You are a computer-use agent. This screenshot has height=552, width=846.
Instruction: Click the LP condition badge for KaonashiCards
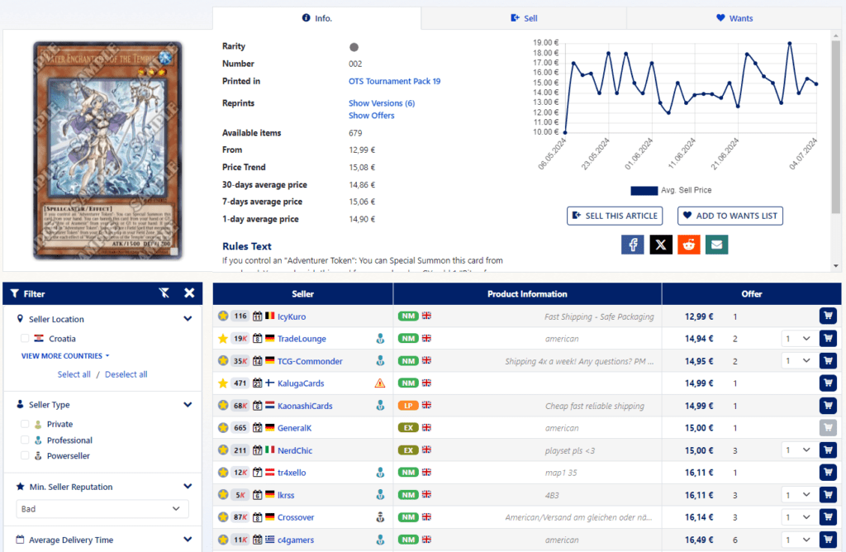[x=408, y=406]
